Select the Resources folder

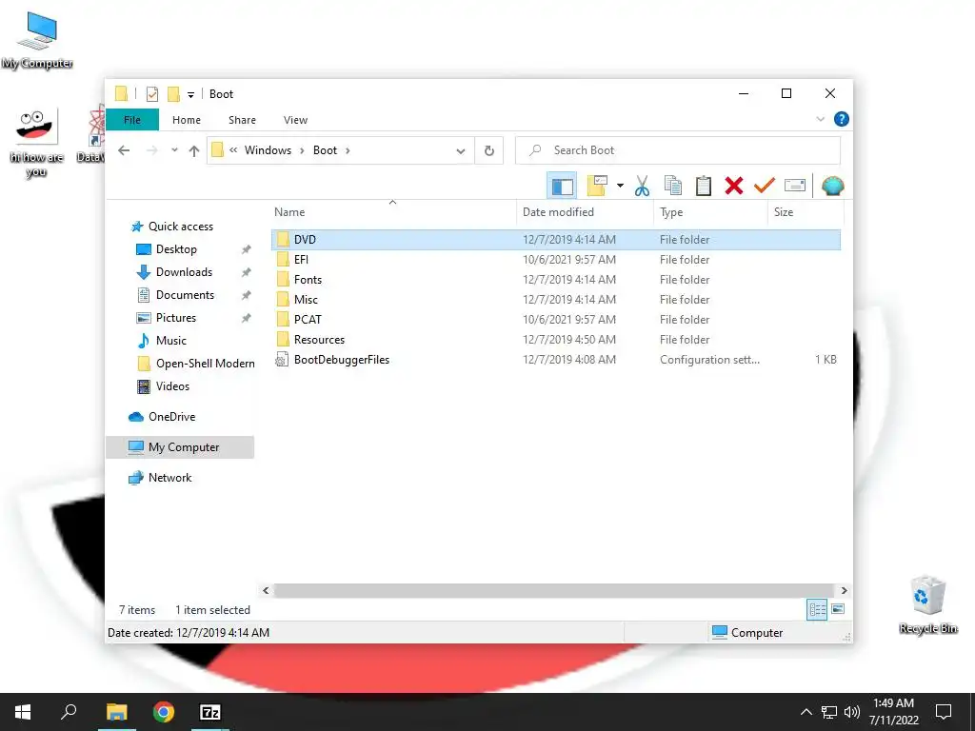tap(556, 340)
